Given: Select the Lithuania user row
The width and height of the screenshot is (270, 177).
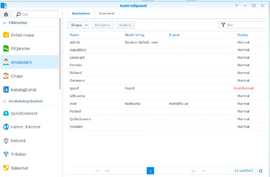Looking at the screenshot, I should pos(165,96).
